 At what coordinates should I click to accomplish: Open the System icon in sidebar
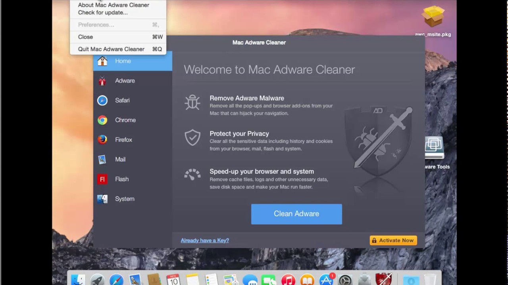[102, 199]
